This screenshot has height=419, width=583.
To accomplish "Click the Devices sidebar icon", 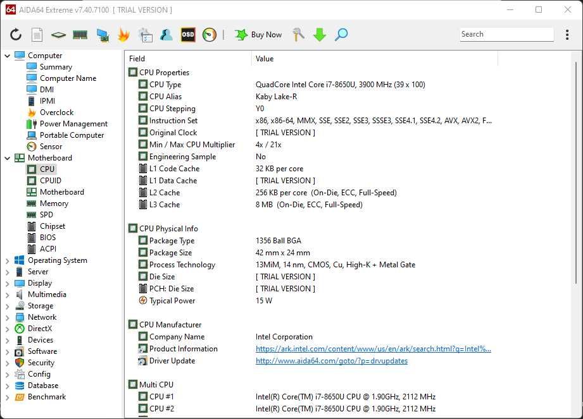I will coord(20,341).
